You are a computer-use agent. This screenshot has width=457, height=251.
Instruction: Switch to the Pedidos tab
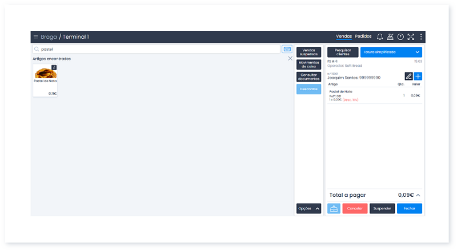[x=363, y=37]
